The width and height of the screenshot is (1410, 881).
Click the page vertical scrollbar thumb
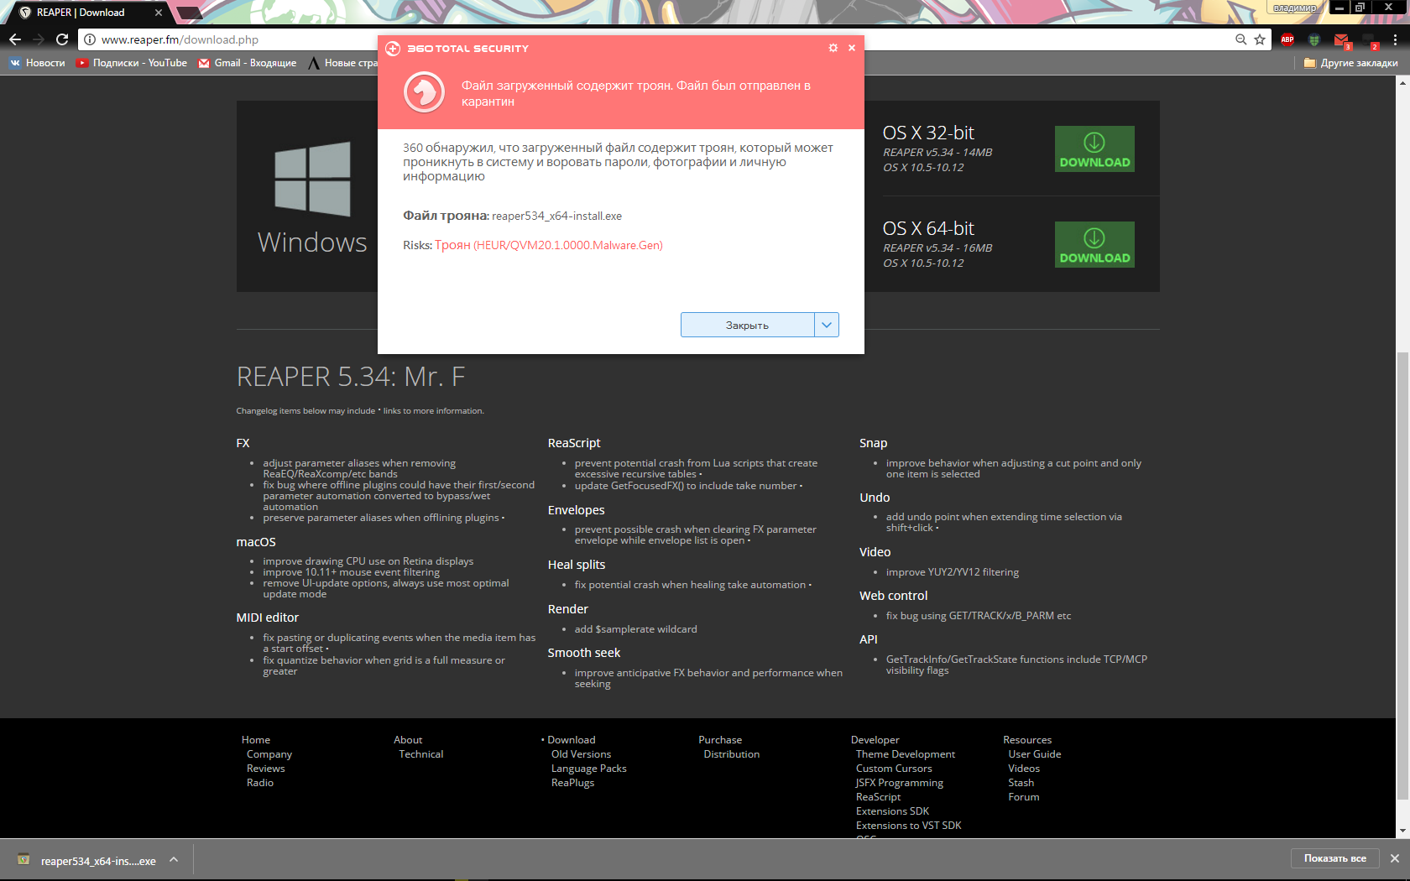[x=1402, y=575]
